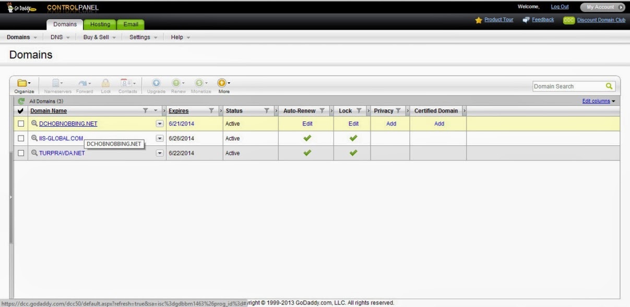Open the Feedback link
The height and width of the screenshot is (307, 630).
543,20
